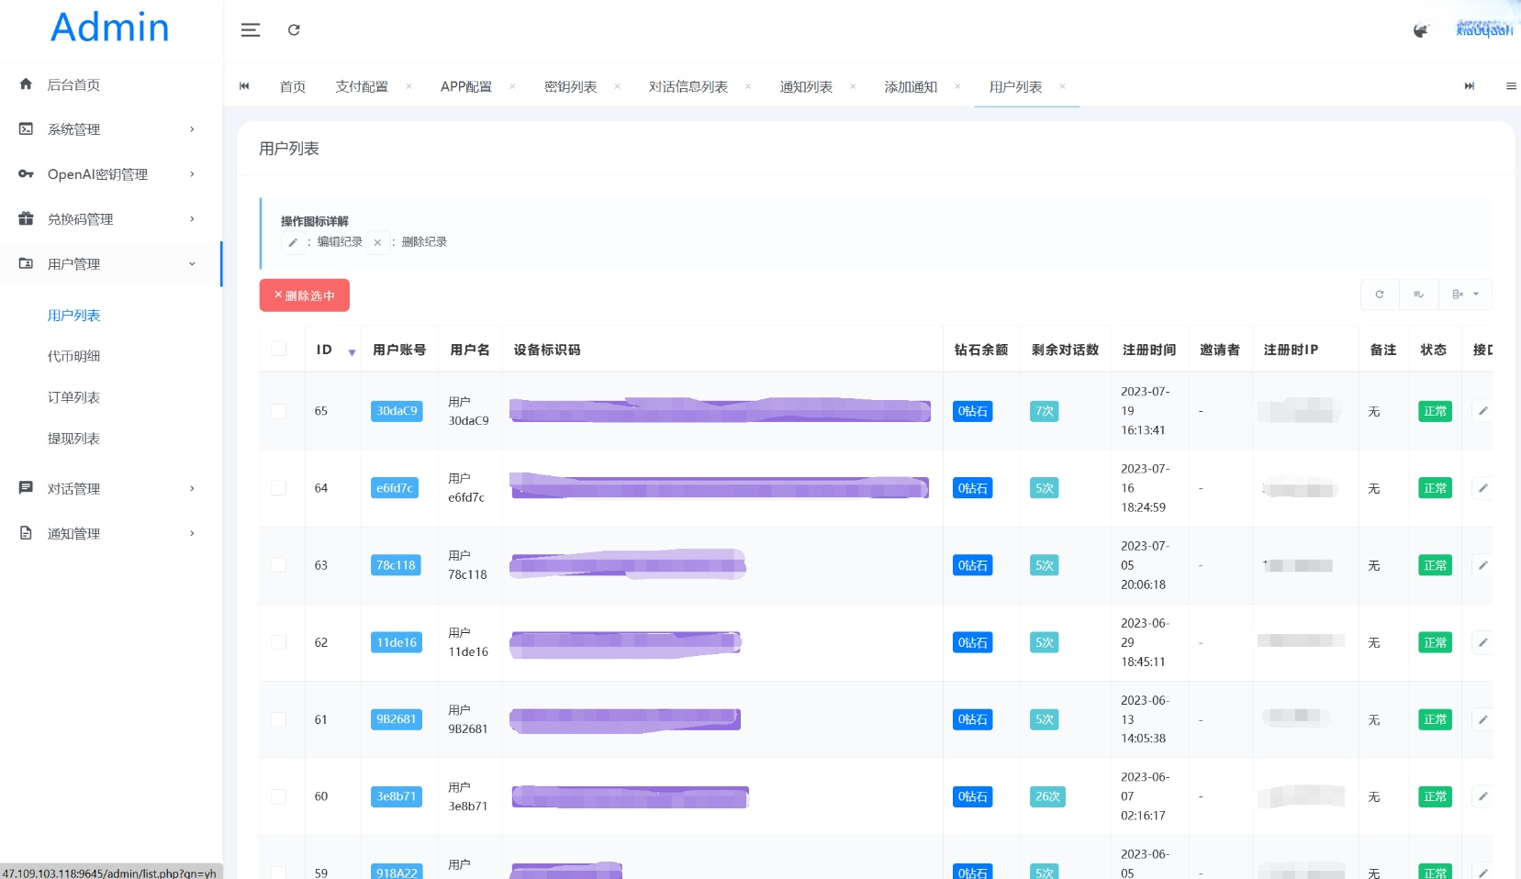Tick the select-all checkbox in table header
1521x879 pixels.
tap(279, 349)
